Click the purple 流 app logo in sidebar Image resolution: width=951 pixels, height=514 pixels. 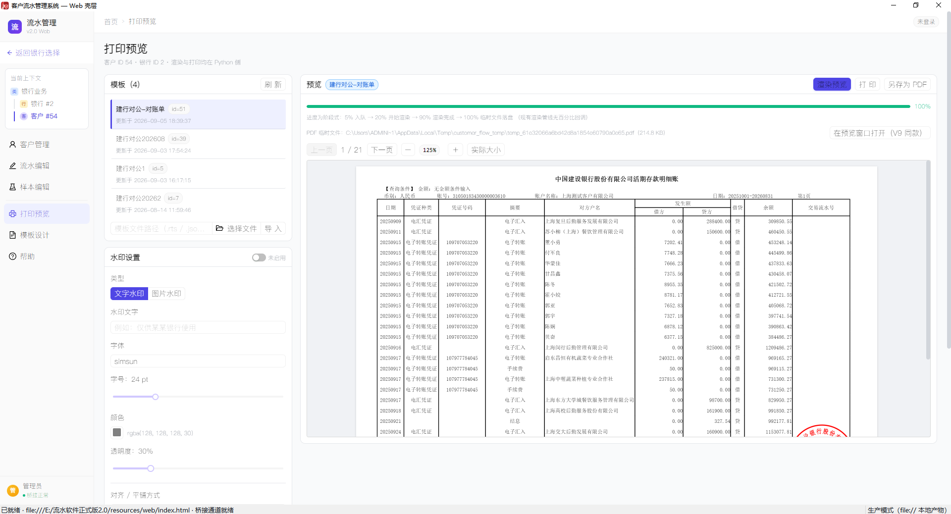pos(15,27)
